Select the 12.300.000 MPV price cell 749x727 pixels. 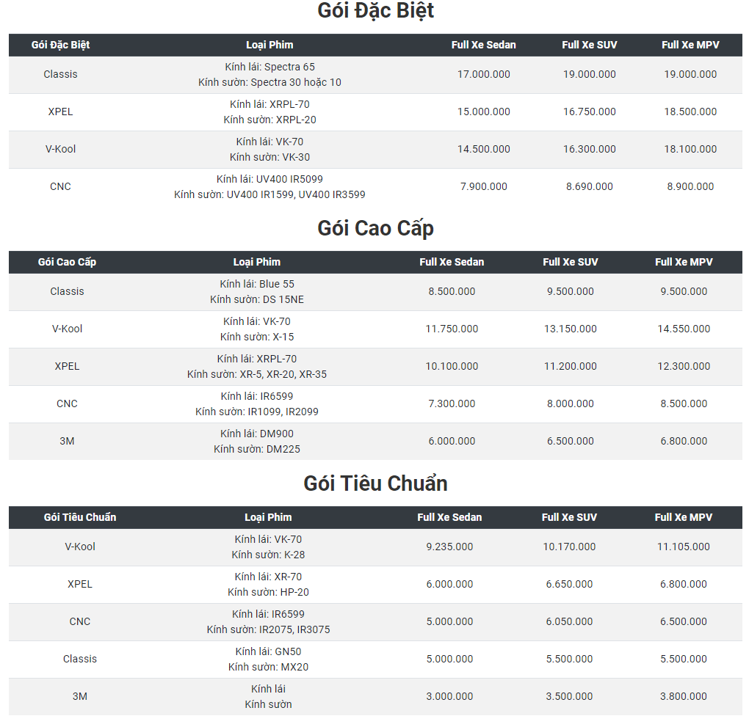(x=684, y=366)
